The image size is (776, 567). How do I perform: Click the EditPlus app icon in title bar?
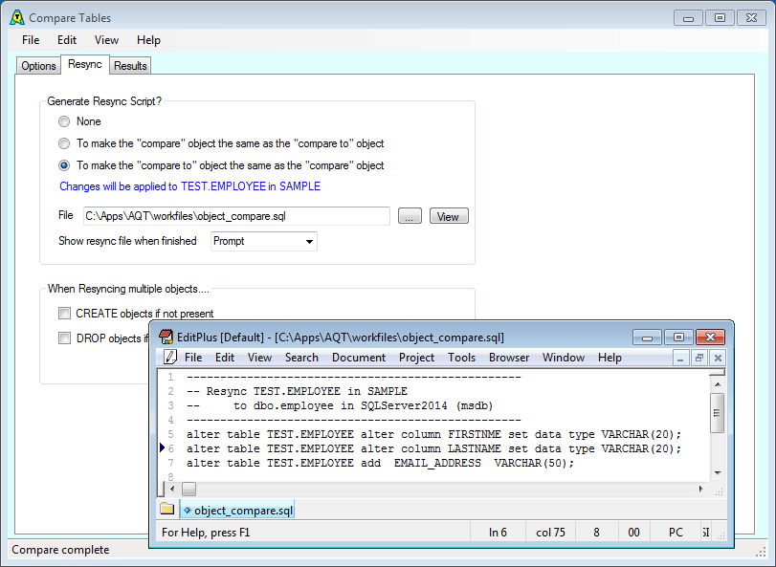(x=166, y=337)
